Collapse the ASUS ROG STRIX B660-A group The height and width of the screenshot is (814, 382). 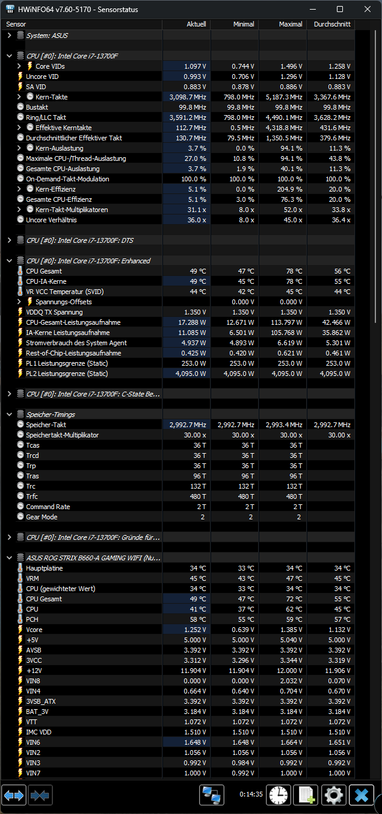(10, 558)
